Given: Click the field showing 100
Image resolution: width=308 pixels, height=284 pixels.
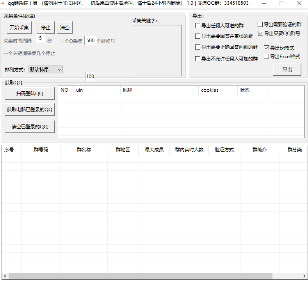Looking at the screenshot, I should 90,76.
